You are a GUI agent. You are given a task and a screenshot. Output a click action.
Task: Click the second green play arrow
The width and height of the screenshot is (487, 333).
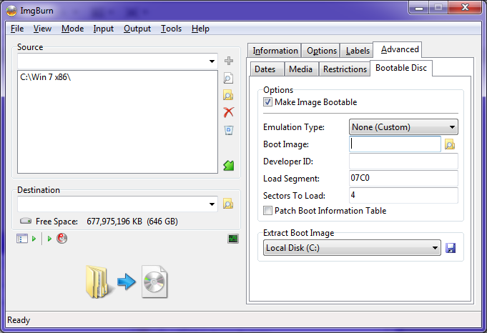(49, 239)
